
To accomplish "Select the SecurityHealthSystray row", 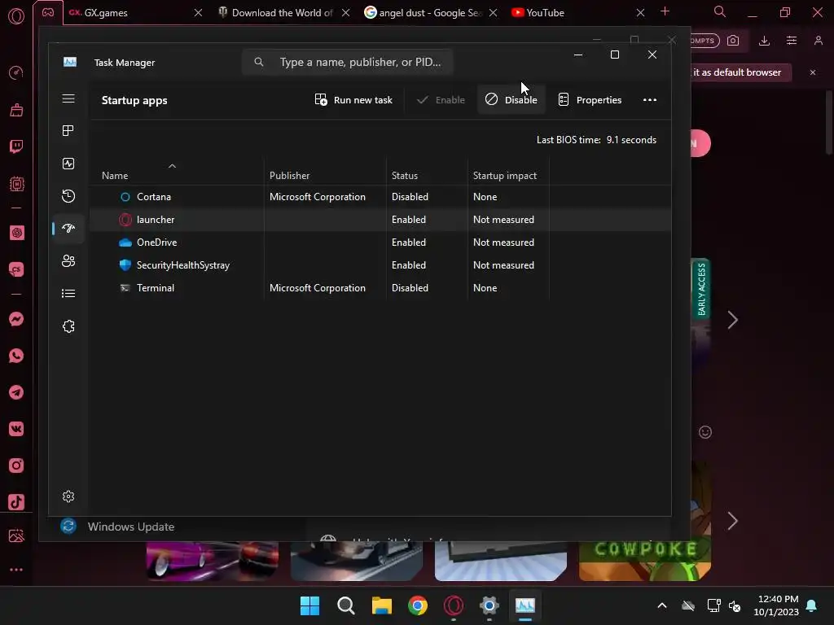I will point(380,265).
